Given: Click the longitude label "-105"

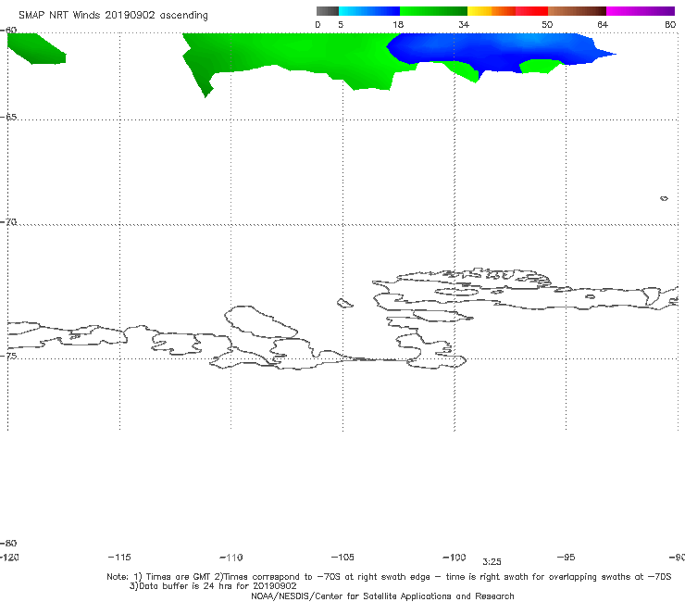Looking at the screenshot, I should tap(342, 557).
